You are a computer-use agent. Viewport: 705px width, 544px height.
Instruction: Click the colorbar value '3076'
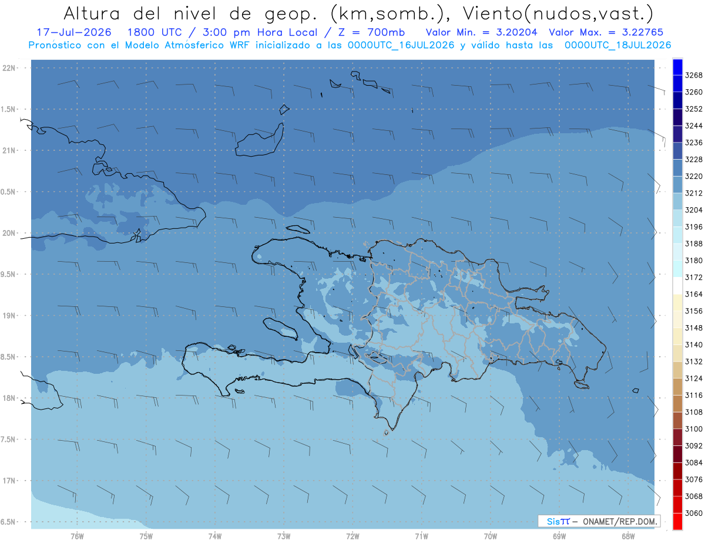[x=694, y=479]
